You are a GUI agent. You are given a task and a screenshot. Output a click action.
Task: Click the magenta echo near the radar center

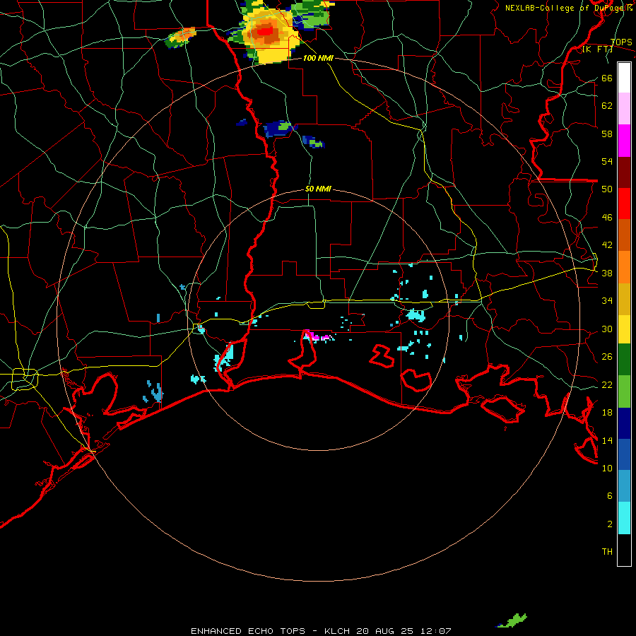[317, 336]
